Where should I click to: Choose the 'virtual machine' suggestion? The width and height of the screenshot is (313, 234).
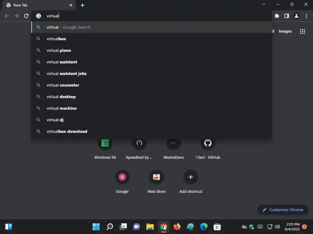(x=152, y=108)
